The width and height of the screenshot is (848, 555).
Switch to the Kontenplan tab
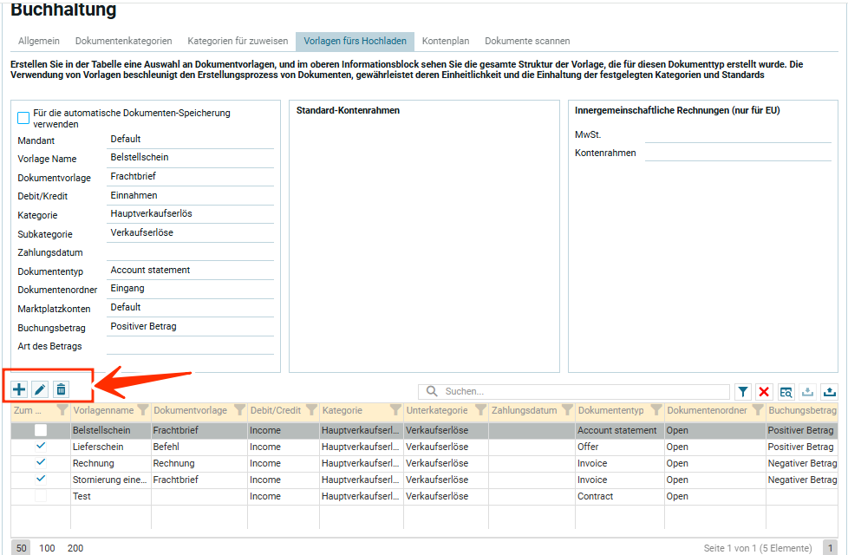(x=446, y=41)
